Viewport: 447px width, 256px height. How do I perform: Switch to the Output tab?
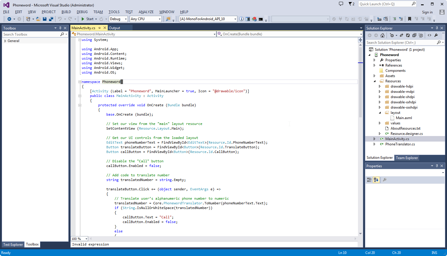114,28
